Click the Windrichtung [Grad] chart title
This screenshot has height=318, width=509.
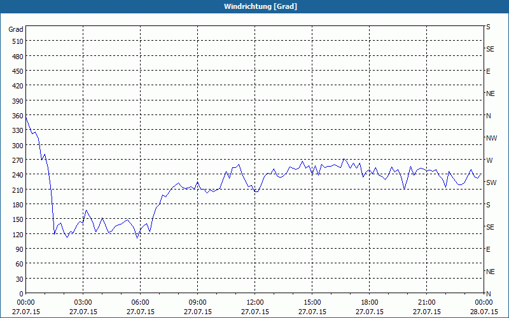[x=260, y=6]
